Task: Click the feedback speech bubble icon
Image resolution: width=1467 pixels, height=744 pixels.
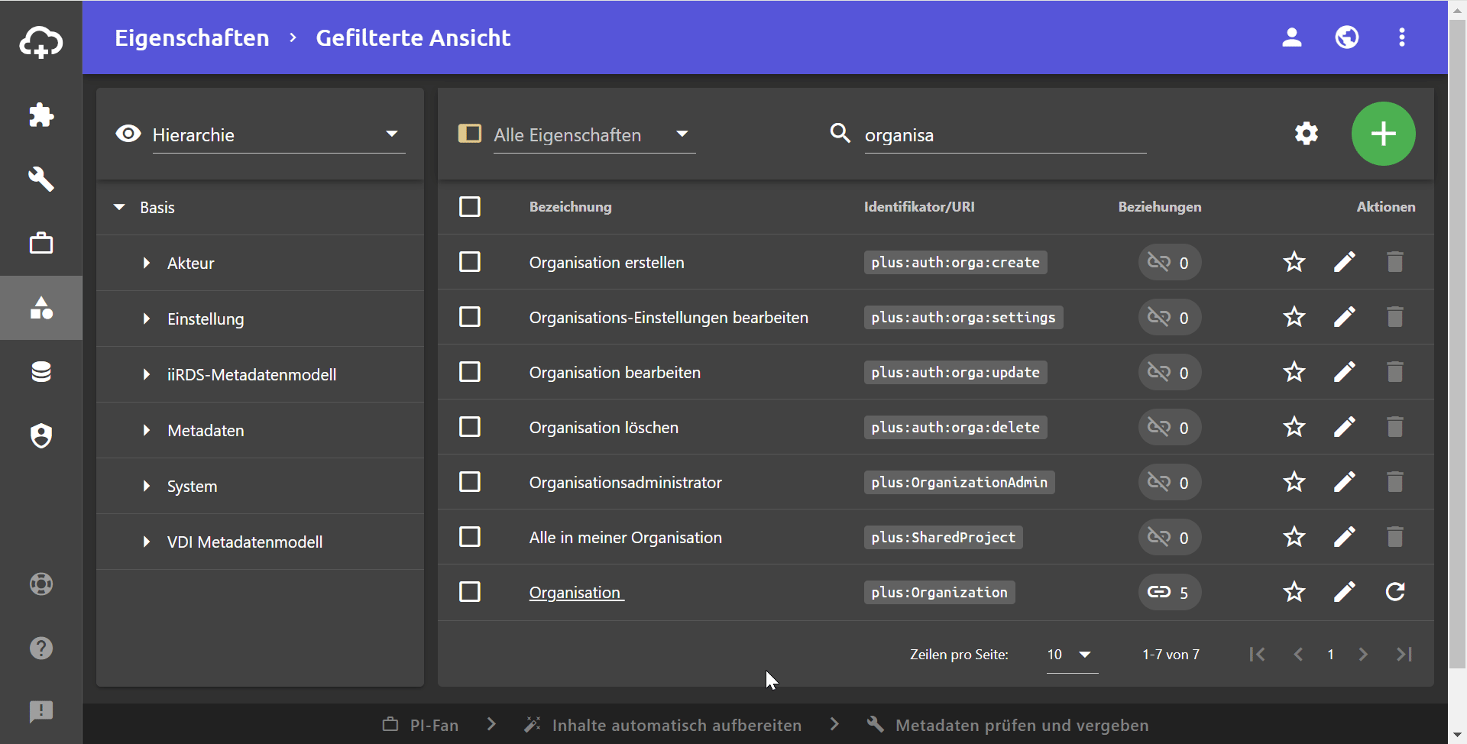Action: coord(41,712)
